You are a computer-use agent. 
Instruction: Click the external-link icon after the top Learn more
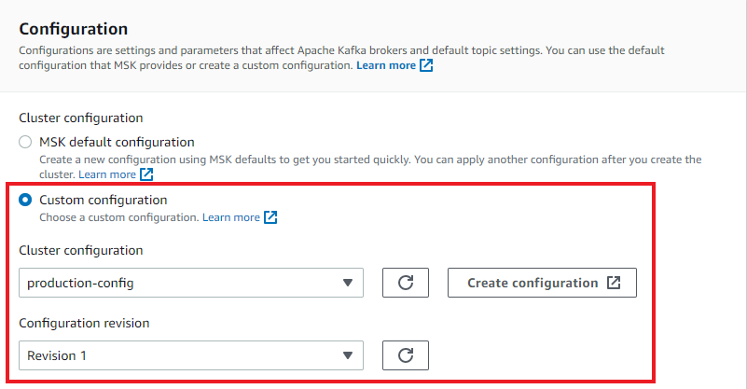426,66
